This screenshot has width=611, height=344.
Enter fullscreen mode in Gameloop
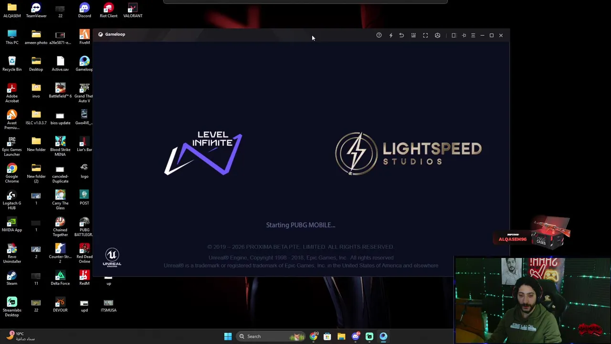click(x=425, y=35)
